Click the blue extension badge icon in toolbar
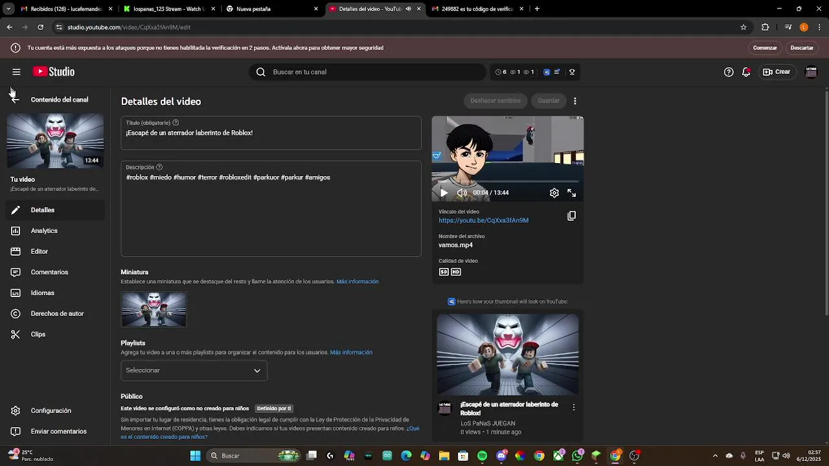Viewport: 829px width, 466px height. (547, 72)
